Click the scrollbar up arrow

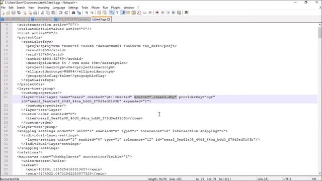[x=320, y=25]
